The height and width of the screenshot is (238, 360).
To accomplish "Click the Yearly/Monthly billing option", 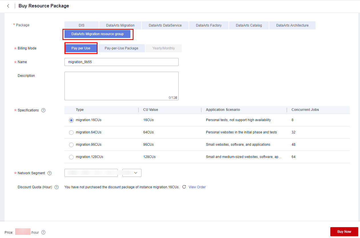I will [x=163, y=48].
